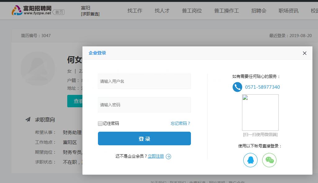Click the resume avatar placeholder
Viewport: 318px width, 183px height.
[38, 69]
